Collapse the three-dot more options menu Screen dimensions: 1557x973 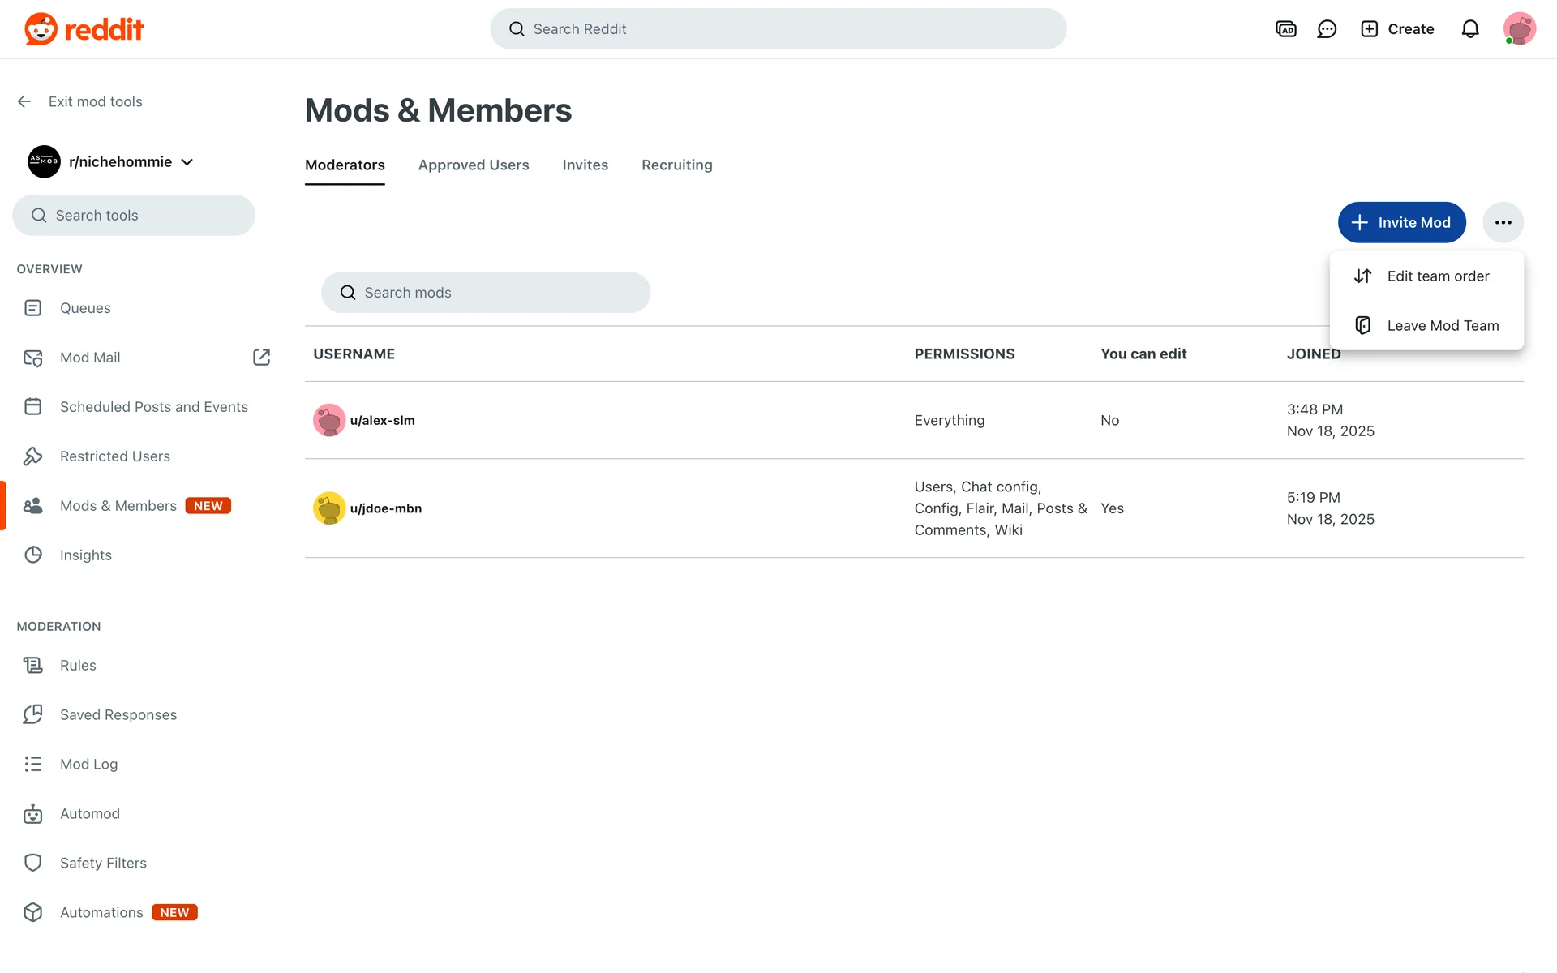[1503, 222]
